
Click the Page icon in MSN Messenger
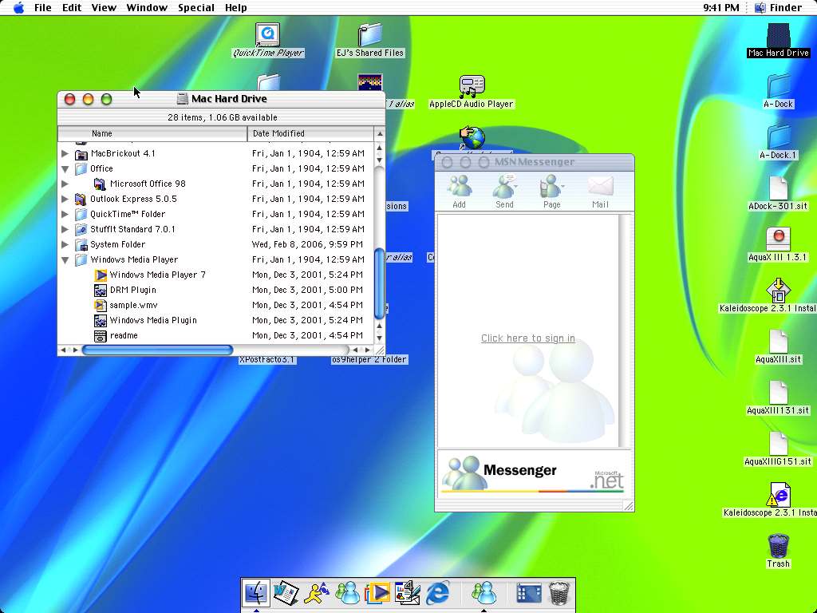tap(551, 188)
